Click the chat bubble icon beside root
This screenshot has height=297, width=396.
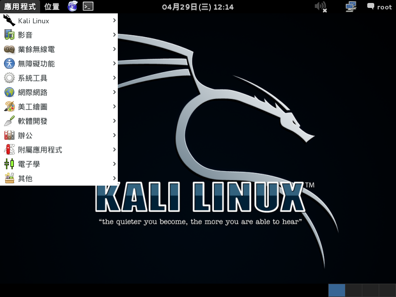coord(371,7)
